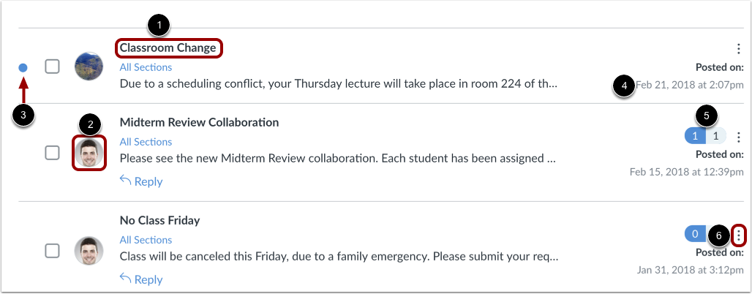The width and height of the screenshot is (752, 294).
Task: Open the Midterm Review Collaboration announcement
Action: click(x=199, y=122)
